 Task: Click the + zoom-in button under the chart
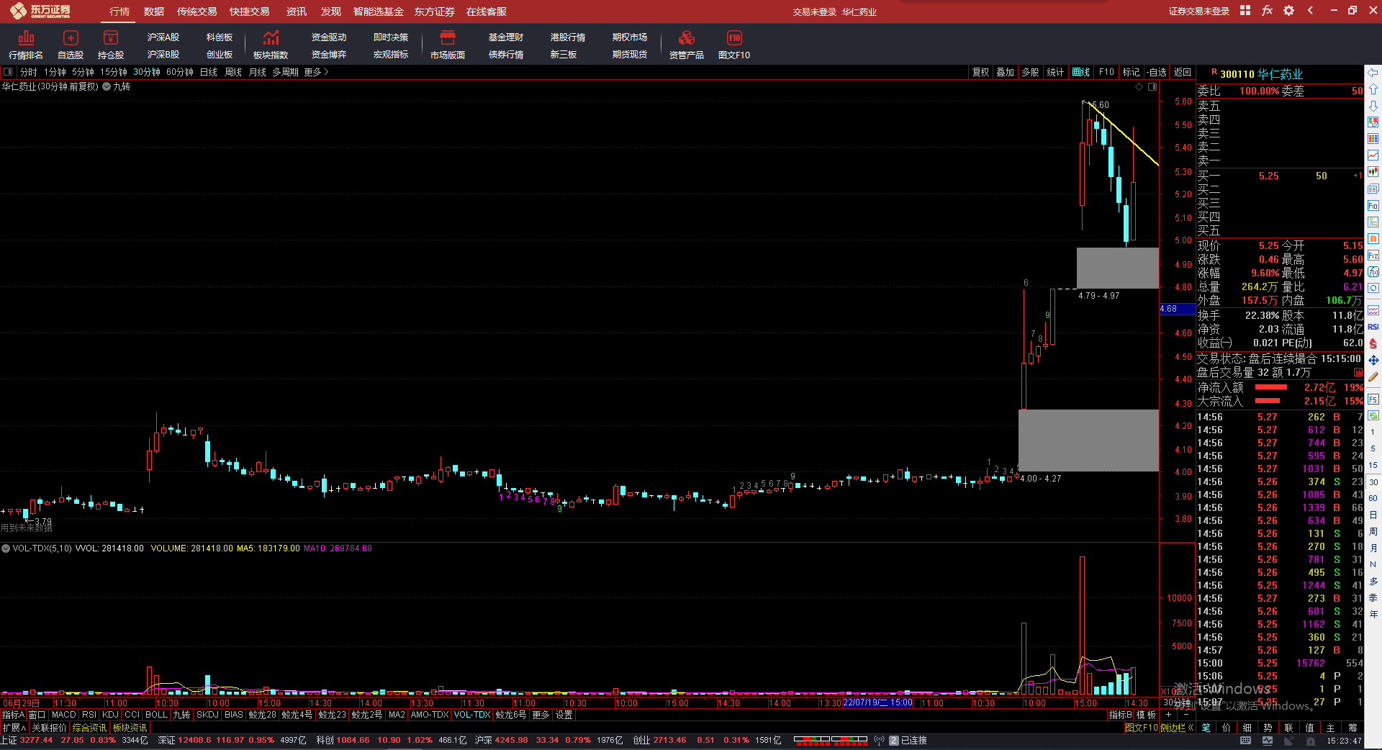(x=1169, y=715)
